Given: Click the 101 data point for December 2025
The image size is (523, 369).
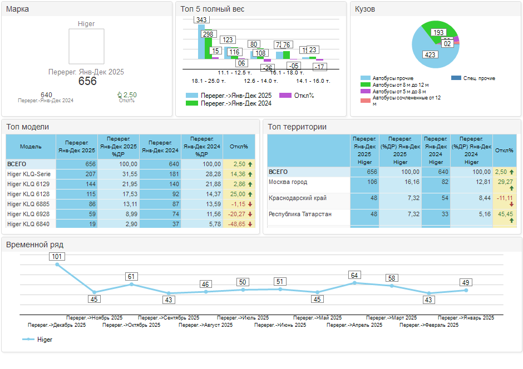Looking at the screenshot, I should click(57, 265).
